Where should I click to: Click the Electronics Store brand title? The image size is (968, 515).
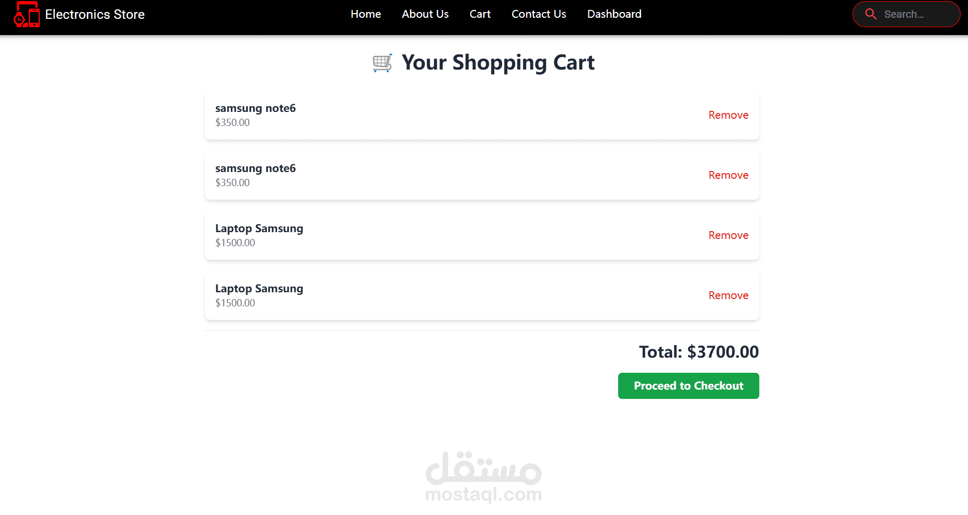[95, 14]
